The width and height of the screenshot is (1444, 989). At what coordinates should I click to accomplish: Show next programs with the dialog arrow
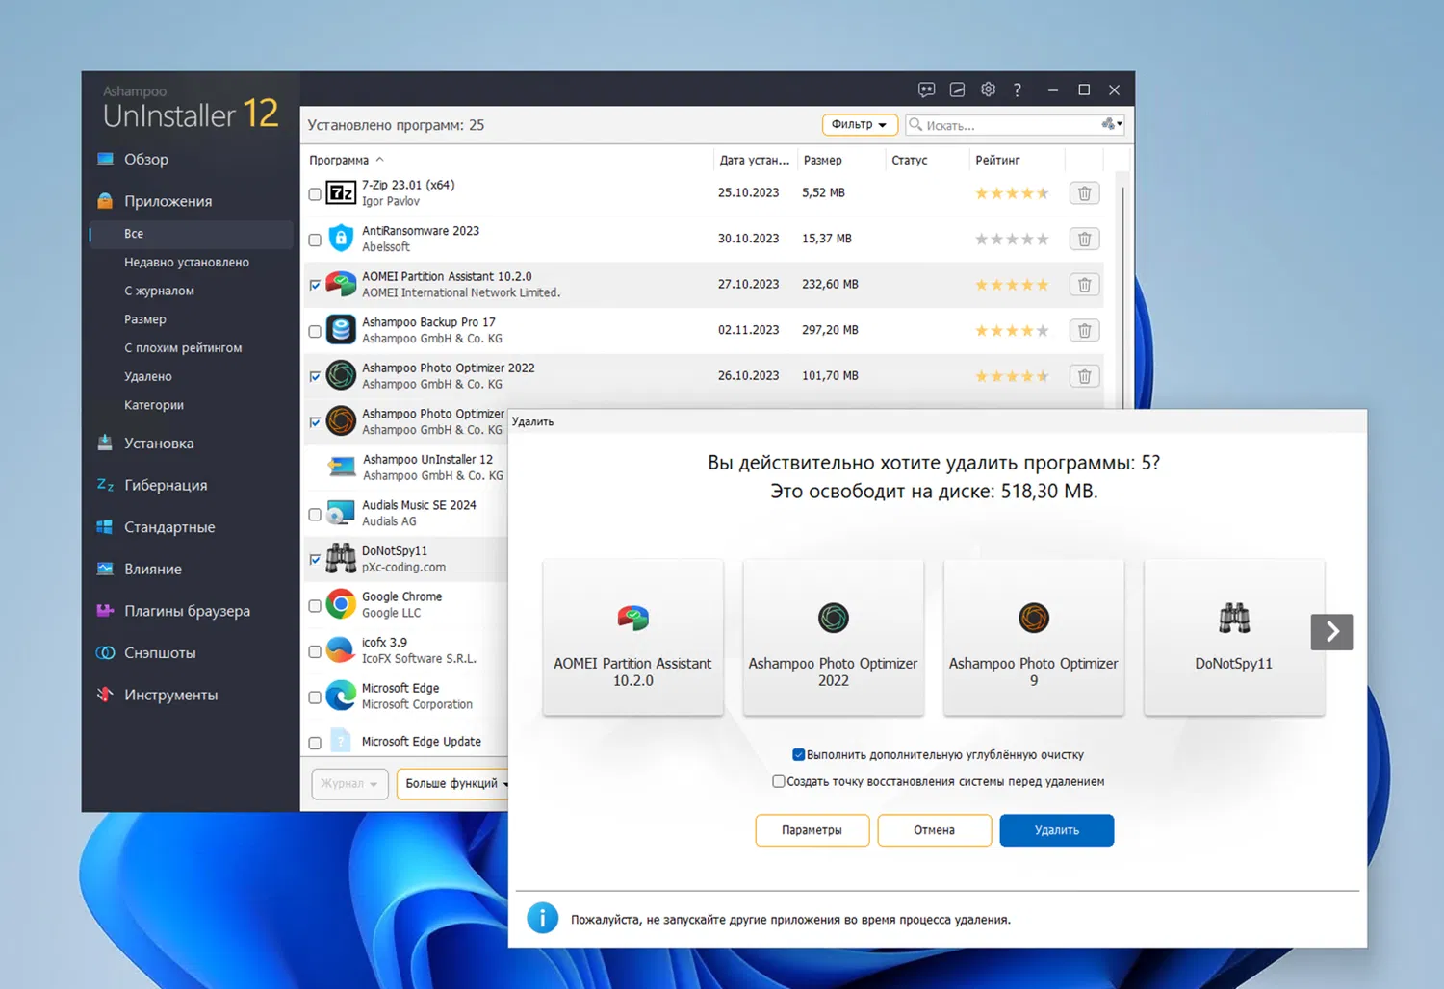pyautogui.click(x=1331, y=632)
